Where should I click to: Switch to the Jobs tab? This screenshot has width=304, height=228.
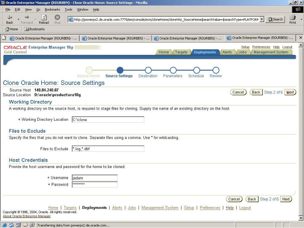pos(243,52)
